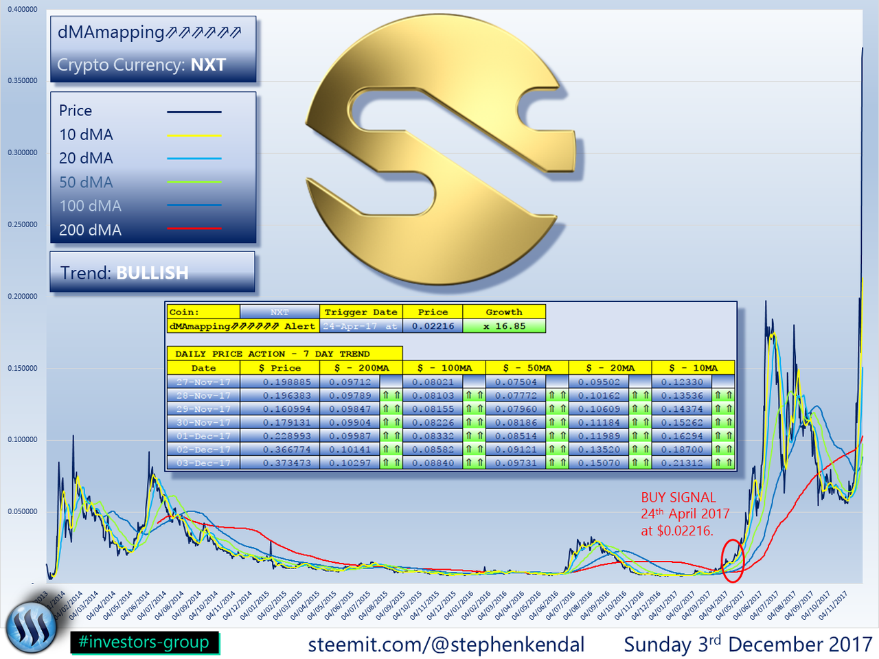Image resolution: width=879 pixels, height=659 pixels.
Task: Select the $ - 20MA column header
Action: click(x=610, y=368)
